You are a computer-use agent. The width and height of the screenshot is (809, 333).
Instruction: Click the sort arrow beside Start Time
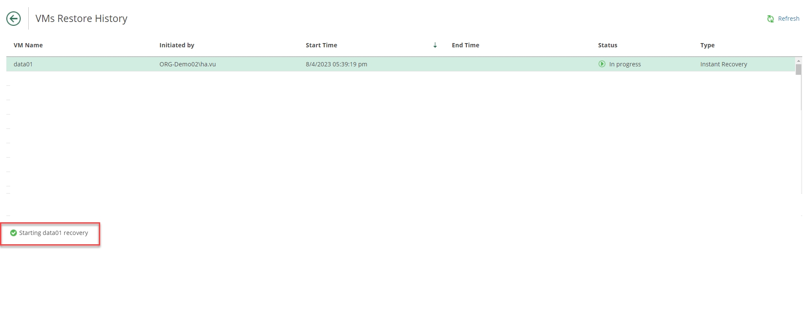pyautogui.click(x=435, y=45)
